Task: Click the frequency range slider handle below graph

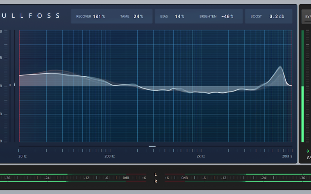Action: point(152,146)
